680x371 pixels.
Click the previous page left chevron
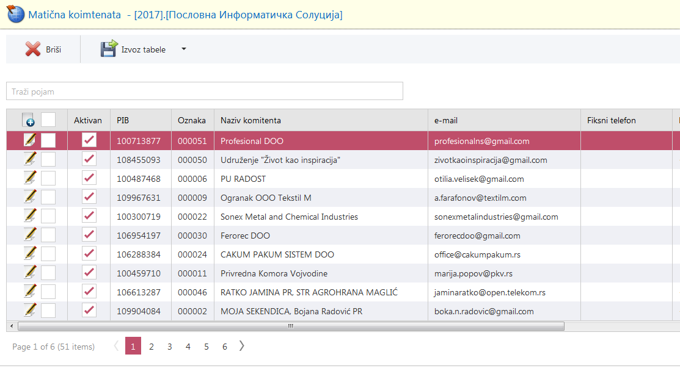[116, 346]
